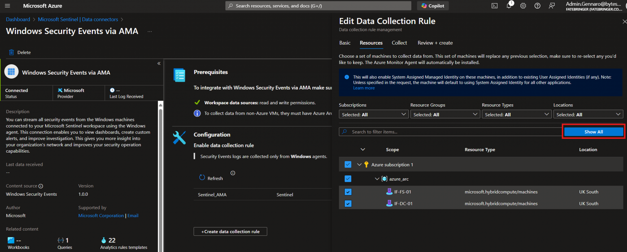Click the Windows Security Events connector logo
The width and height of the screenshot is (627, 252).
(x=11, y=72)
